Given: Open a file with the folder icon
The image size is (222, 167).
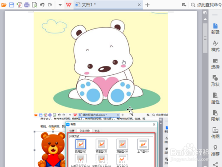Looking at the screenshot, I should click(x=4, y=5).
